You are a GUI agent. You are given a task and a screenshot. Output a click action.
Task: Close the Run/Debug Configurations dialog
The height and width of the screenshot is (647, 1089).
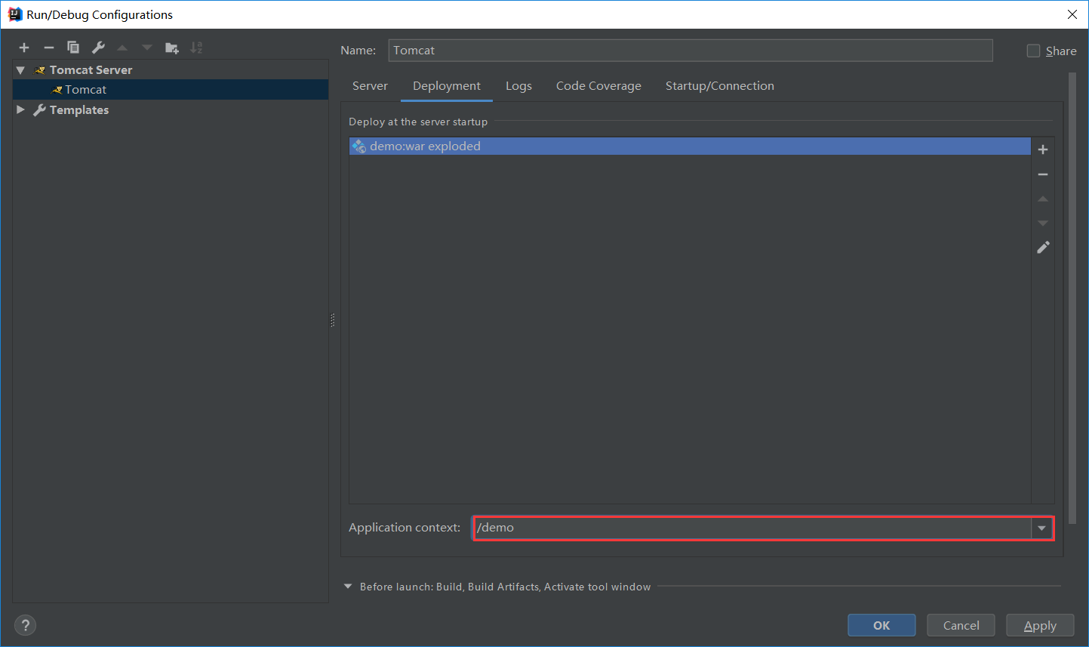tap(1072, 14)
